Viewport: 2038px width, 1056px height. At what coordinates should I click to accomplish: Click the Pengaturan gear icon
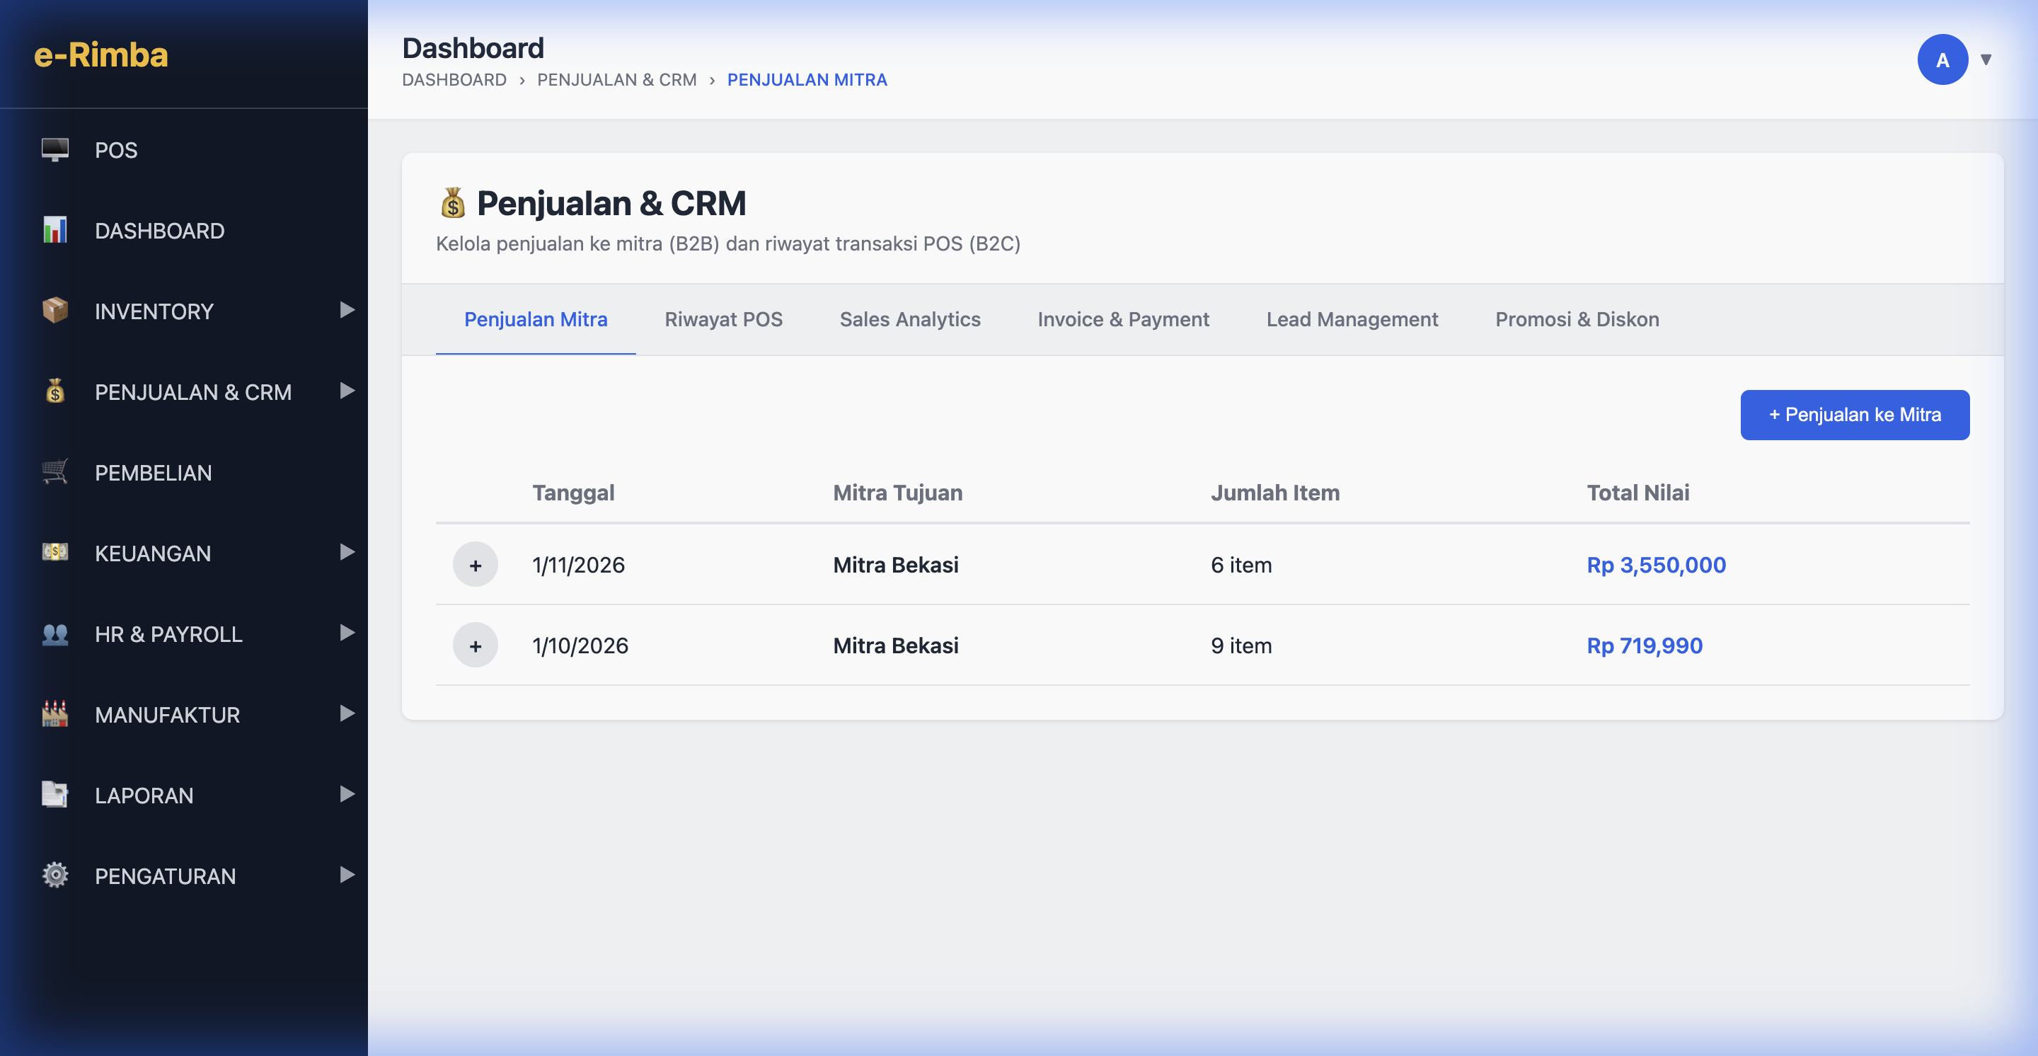(x=54, y=876)
